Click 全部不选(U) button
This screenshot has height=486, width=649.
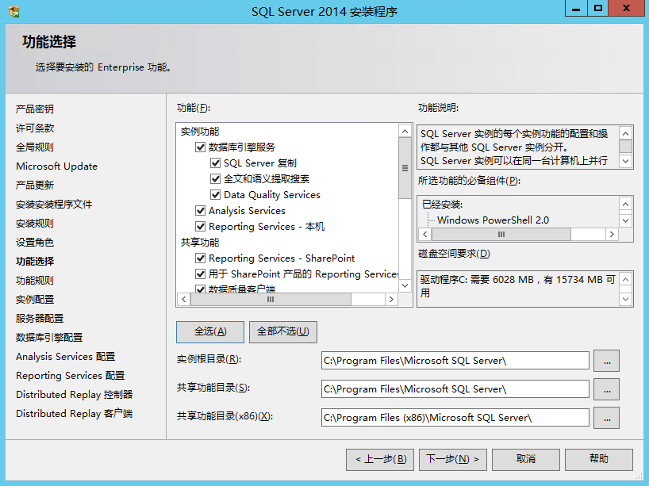point(283,331)
